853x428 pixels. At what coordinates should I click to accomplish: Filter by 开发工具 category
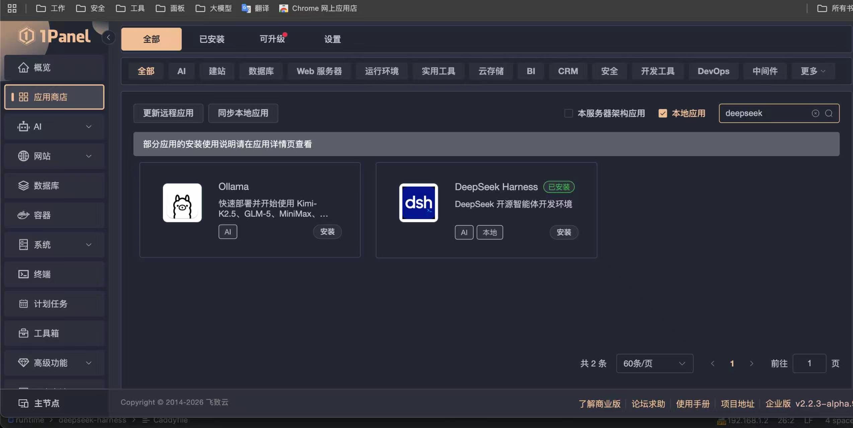pos(657,71)
